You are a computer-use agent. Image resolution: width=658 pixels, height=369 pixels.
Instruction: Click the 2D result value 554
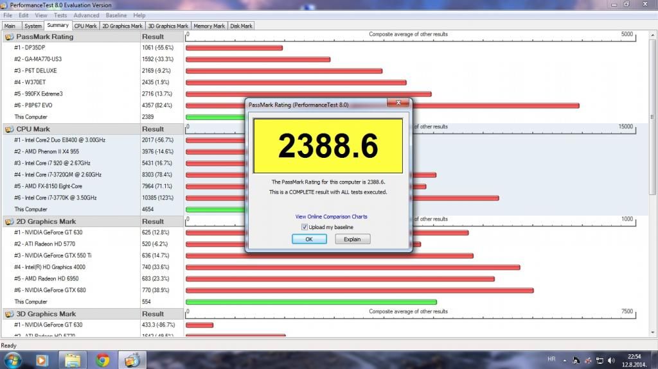(x=146, y=302)
